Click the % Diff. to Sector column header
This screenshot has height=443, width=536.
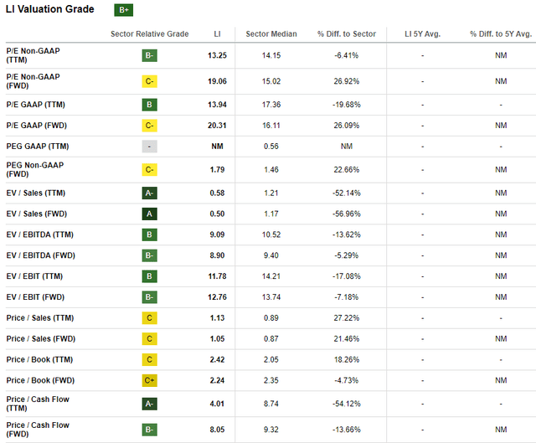(x=346, y=33)
